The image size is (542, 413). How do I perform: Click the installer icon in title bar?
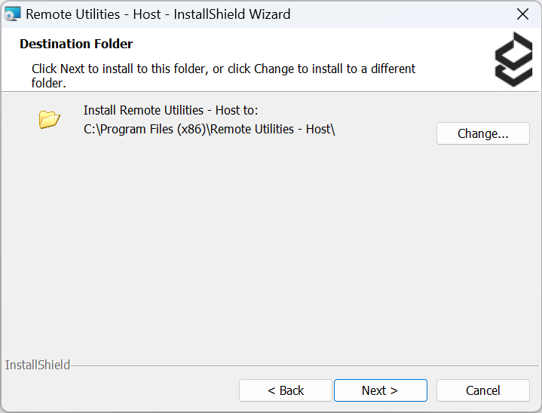tap(13, 14)
